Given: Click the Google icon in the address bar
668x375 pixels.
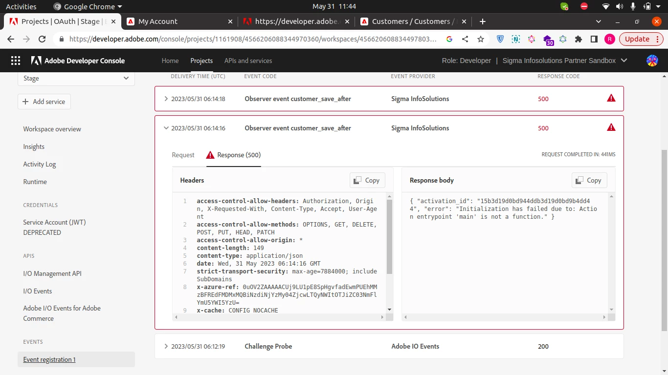Looking at the screenshot, I should (x=449, y=39).
